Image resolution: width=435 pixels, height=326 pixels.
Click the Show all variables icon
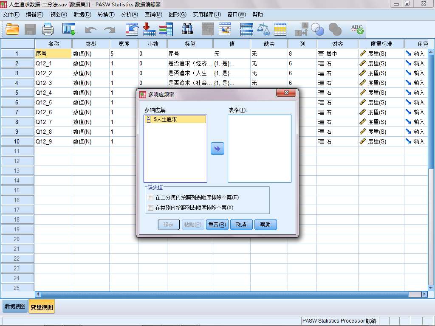point(335,29)
